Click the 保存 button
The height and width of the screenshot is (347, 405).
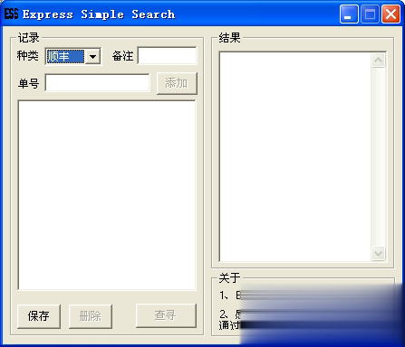click(39, 316)
